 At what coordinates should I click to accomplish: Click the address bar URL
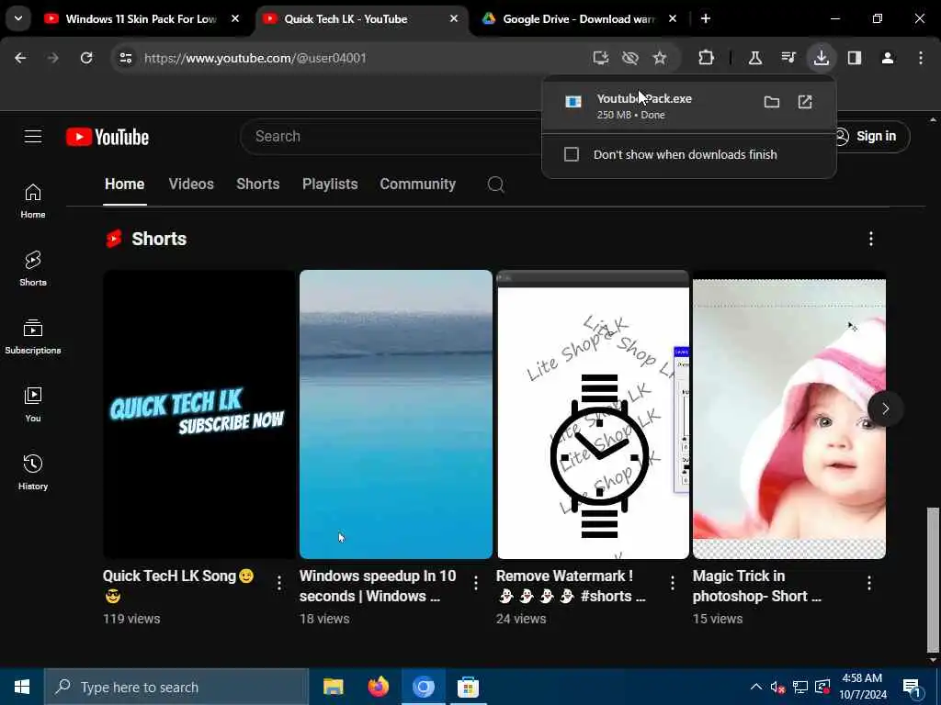pyautogui.click(x=255, y=58)
